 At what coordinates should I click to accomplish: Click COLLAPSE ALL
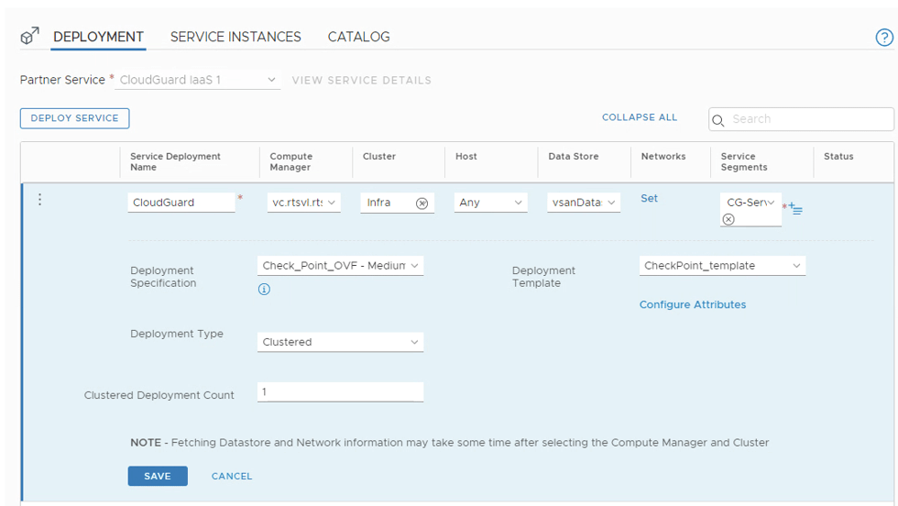[x=640, y=117]
